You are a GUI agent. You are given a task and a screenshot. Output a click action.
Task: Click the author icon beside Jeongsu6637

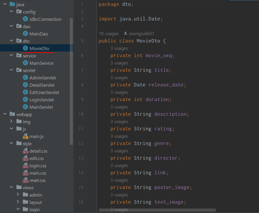(125, 33)
